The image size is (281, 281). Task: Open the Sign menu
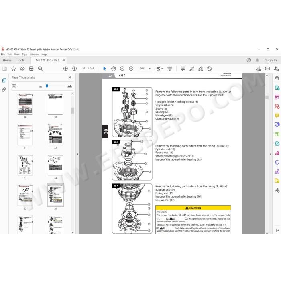[x=24, y=55]
